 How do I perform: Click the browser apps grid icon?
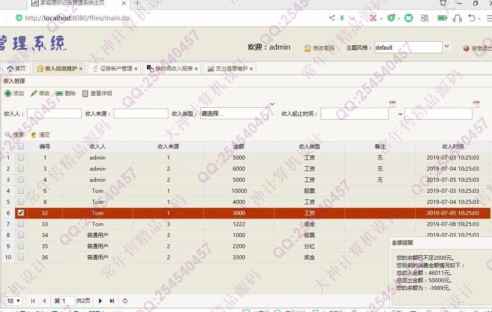[x=425, y=18]
